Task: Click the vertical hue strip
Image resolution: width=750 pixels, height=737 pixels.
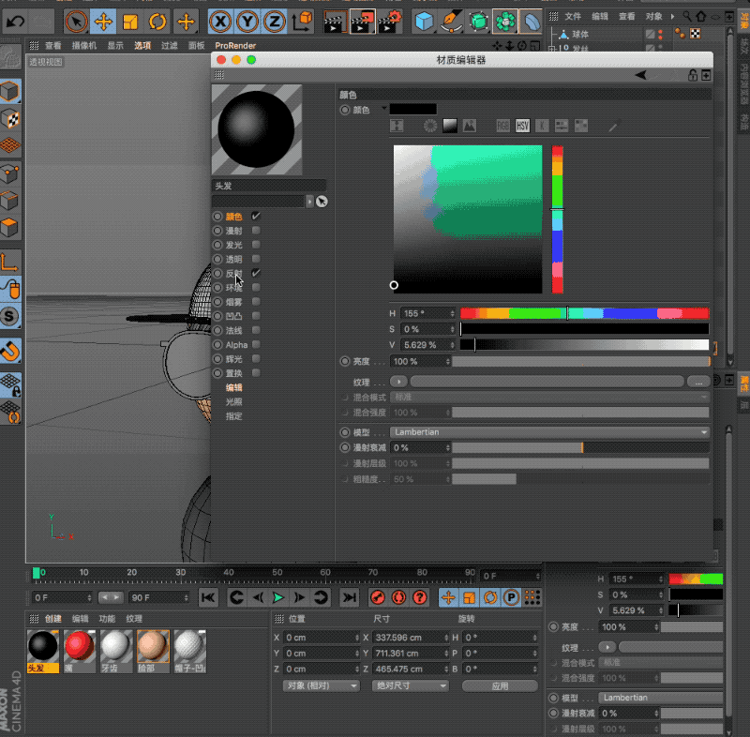Action: 557,219
